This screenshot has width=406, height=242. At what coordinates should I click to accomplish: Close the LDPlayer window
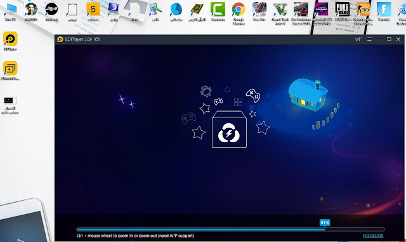coord(398,39)
